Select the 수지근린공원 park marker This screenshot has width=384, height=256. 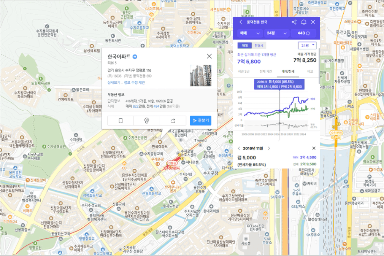click(x=125, y=138)
